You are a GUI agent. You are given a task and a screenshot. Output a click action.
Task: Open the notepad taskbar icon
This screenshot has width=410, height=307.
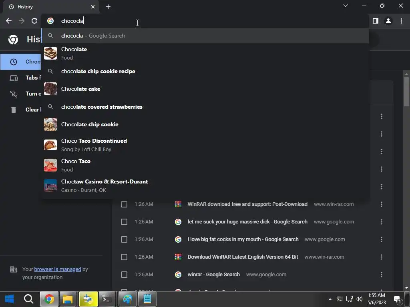pyautogui.click(x=147, y=299)
